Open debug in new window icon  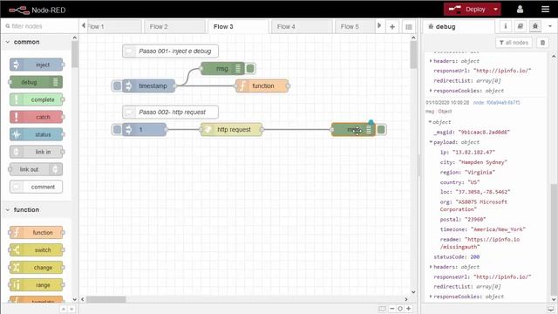pyautogui.click(x=550, y=309)
